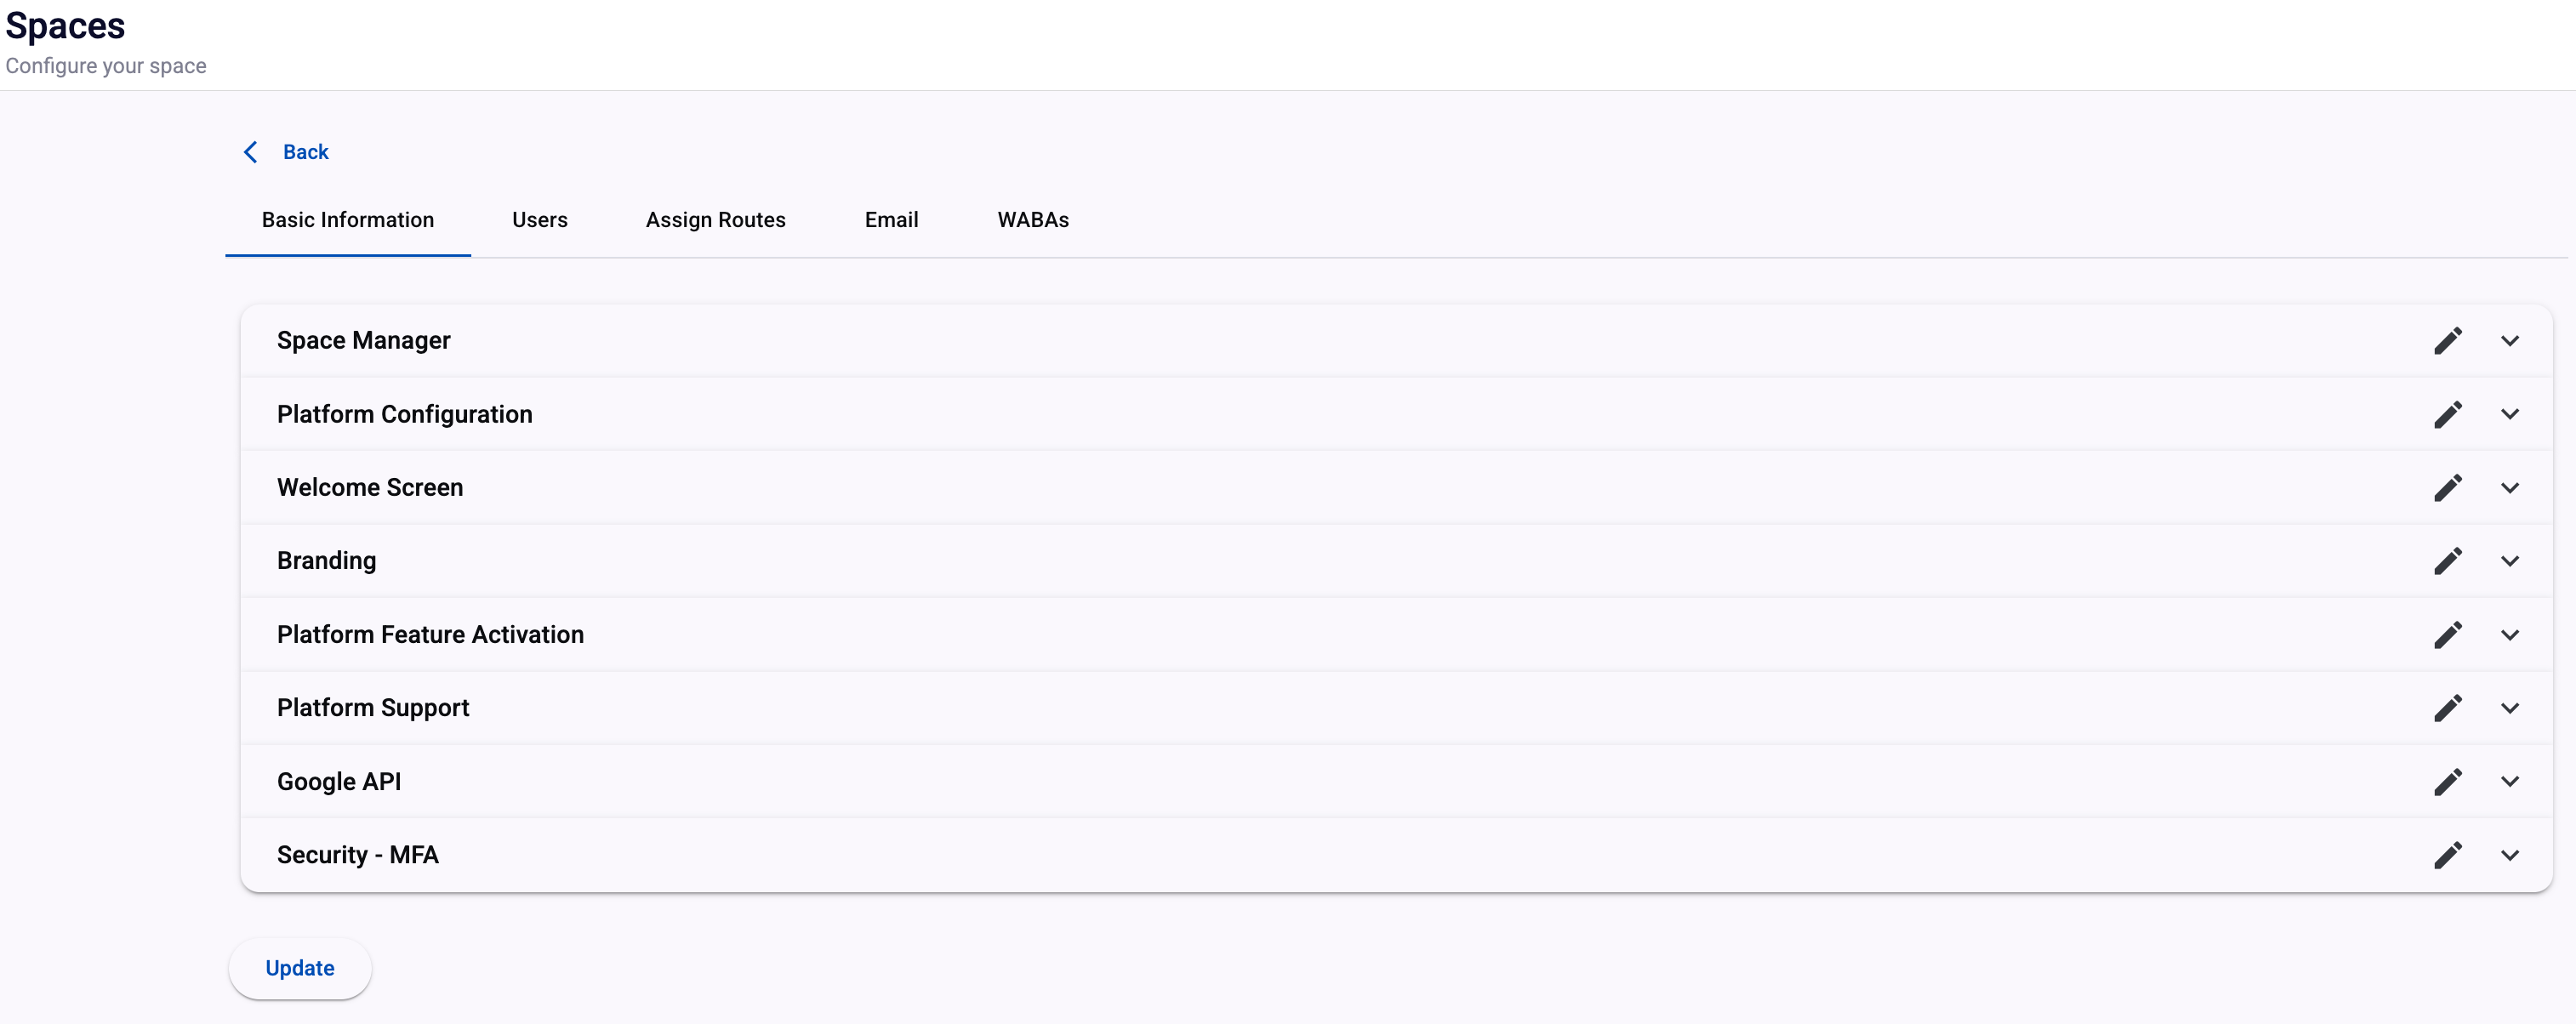Edit Platform Support using the pencil icon
The width and height of the screenshot is (2576, 1024).
point(2447,708)
